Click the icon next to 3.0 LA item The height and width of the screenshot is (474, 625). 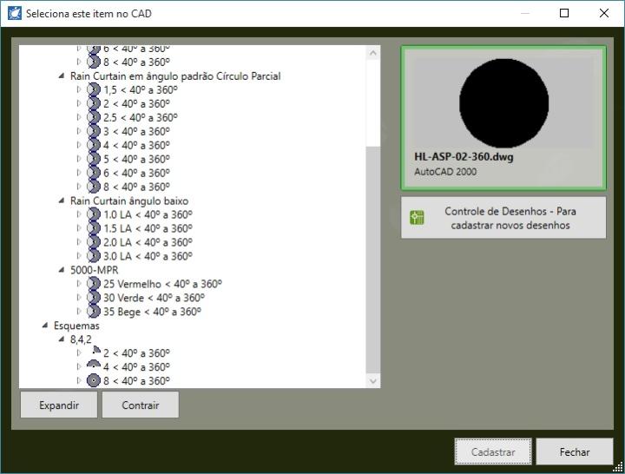click(x=94, y=256)
